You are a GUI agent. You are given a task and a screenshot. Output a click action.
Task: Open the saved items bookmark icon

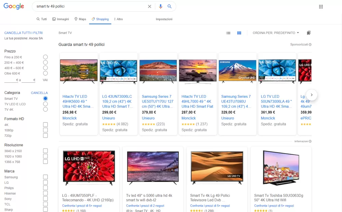click(308, 33)
